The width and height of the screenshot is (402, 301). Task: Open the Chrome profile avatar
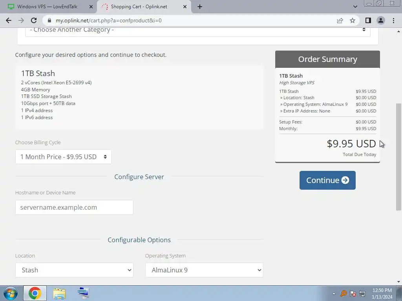coord(381,20)
